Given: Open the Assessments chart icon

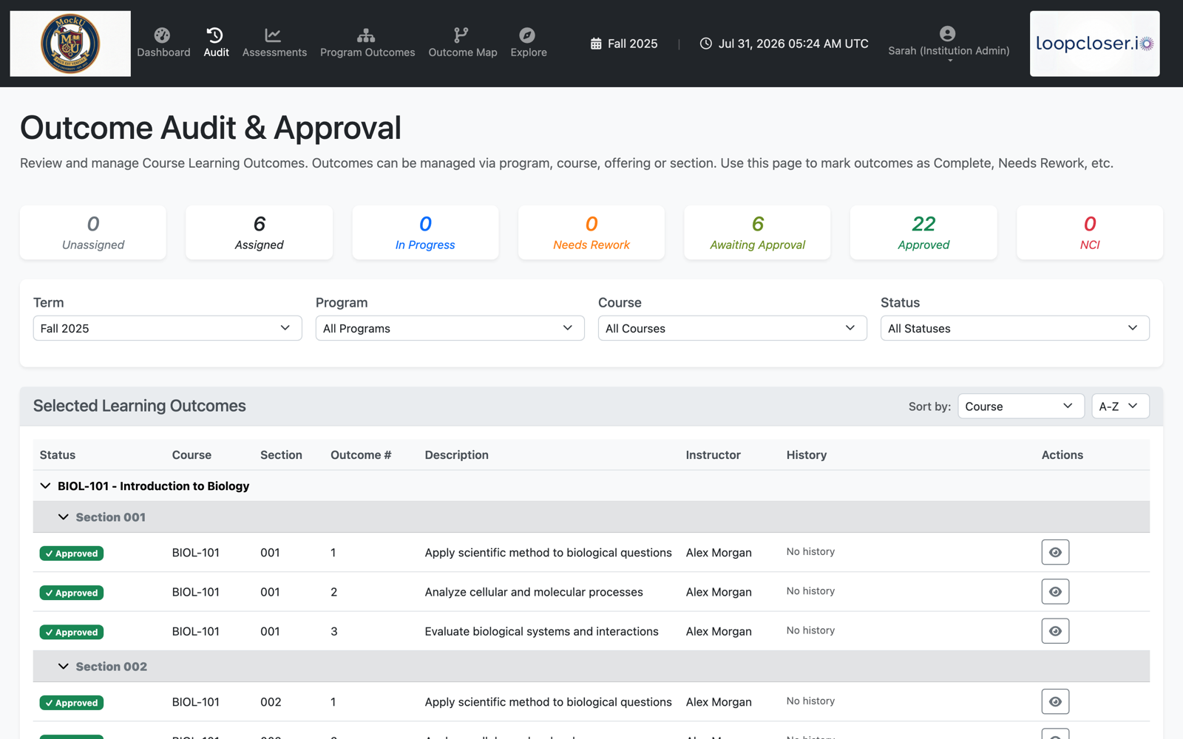Looking at the screenshot, I should tap(274, 35).
